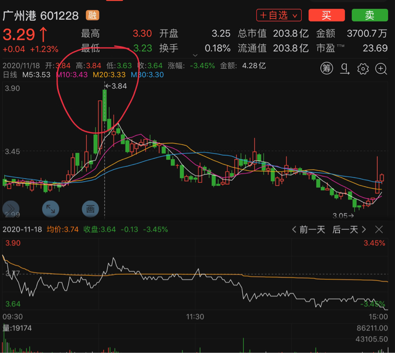Collapse the quote header with small triangle
The image size is (395, 353).
click(x=195, y=55)
